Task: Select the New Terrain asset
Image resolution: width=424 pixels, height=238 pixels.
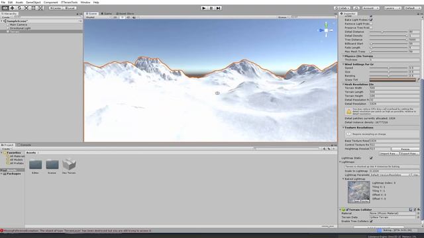Action: [69, 165]
